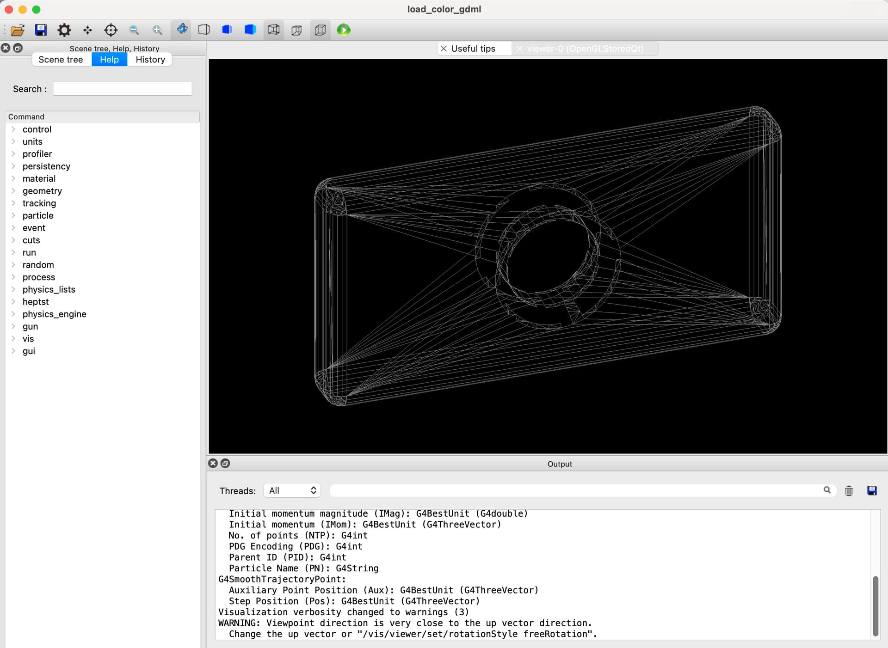
Task: Run beamOn with green play button
Action: [344, 30]
